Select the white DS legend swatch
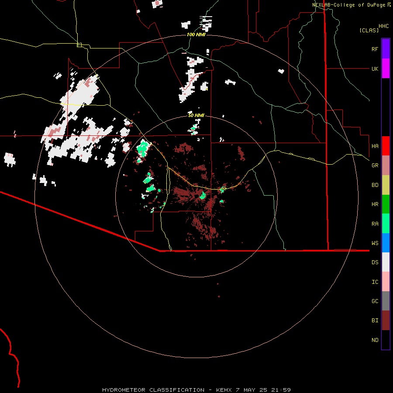The image size is (393, 393). tap(386, 262)
